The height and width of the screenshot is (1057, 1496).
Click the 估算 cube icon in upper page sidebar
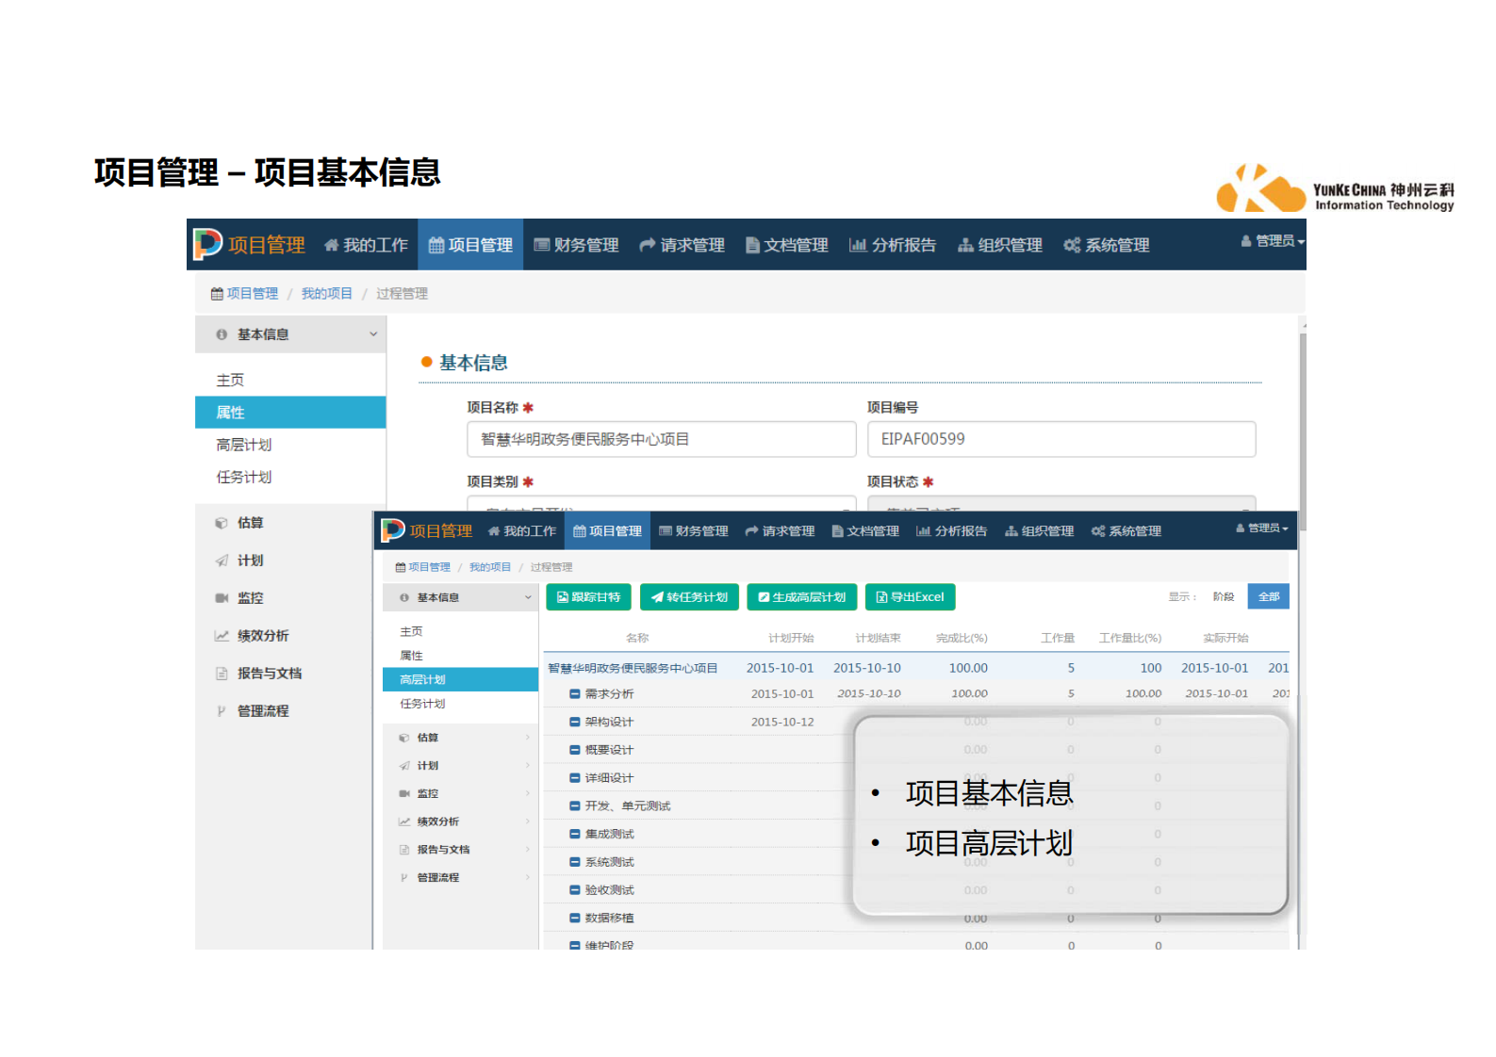coord(222,523)
